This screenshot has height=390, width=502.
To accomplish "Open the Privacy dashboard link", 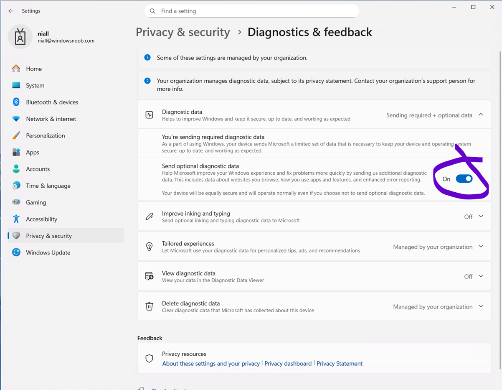I will point(288,364).
